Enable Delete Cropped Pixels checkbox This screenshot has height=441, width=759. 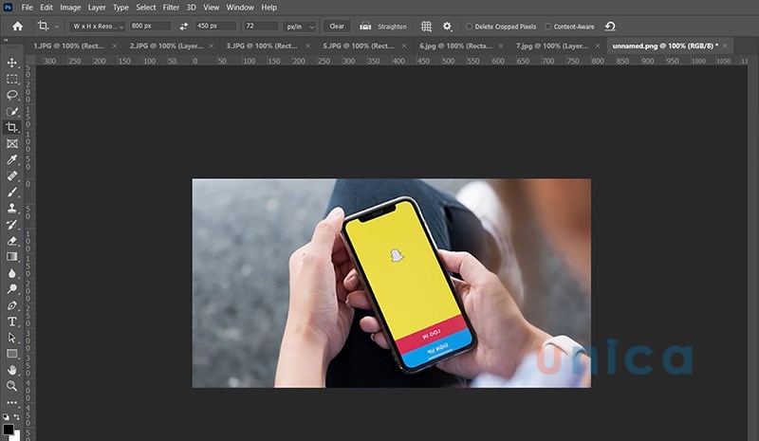[469, 27]
